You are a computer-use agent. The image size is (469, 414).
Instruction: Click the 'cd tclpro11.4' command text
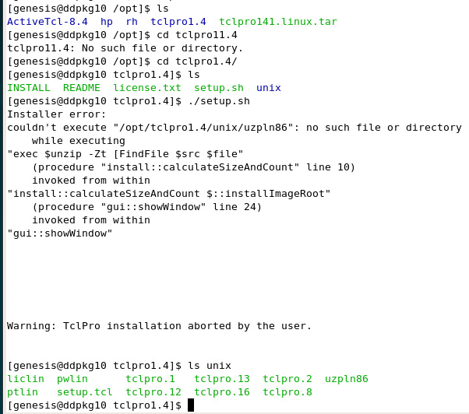point(197,35)
